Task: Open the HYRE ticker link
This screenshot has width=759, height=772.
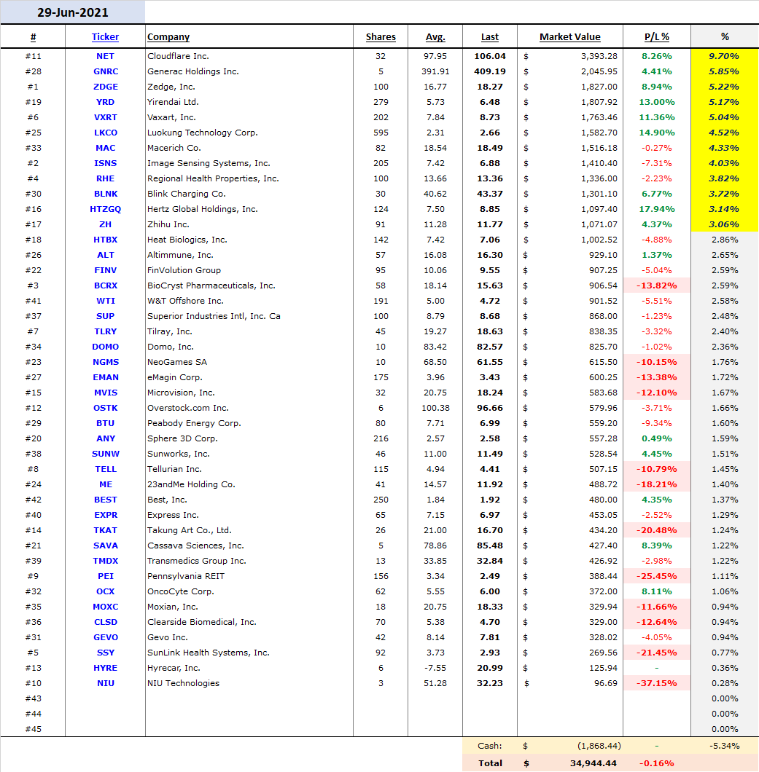Action: 106,668
